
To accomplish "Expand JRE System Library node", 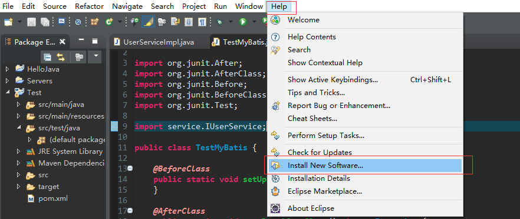I will (19, 151).
